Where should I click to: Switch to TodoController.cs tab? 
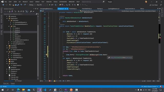(x=130, y=9)
